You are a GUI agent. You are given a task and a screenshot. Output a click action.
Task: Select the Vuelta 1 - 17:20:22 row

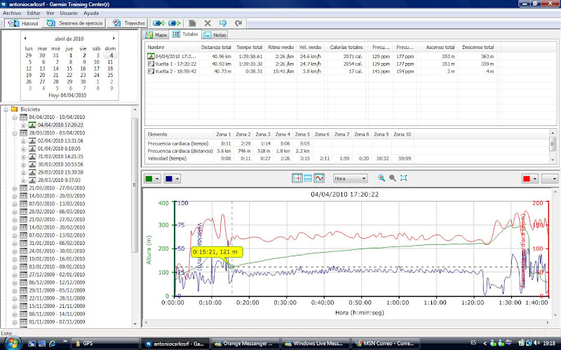pyautogui.click(x=320, y=64)
